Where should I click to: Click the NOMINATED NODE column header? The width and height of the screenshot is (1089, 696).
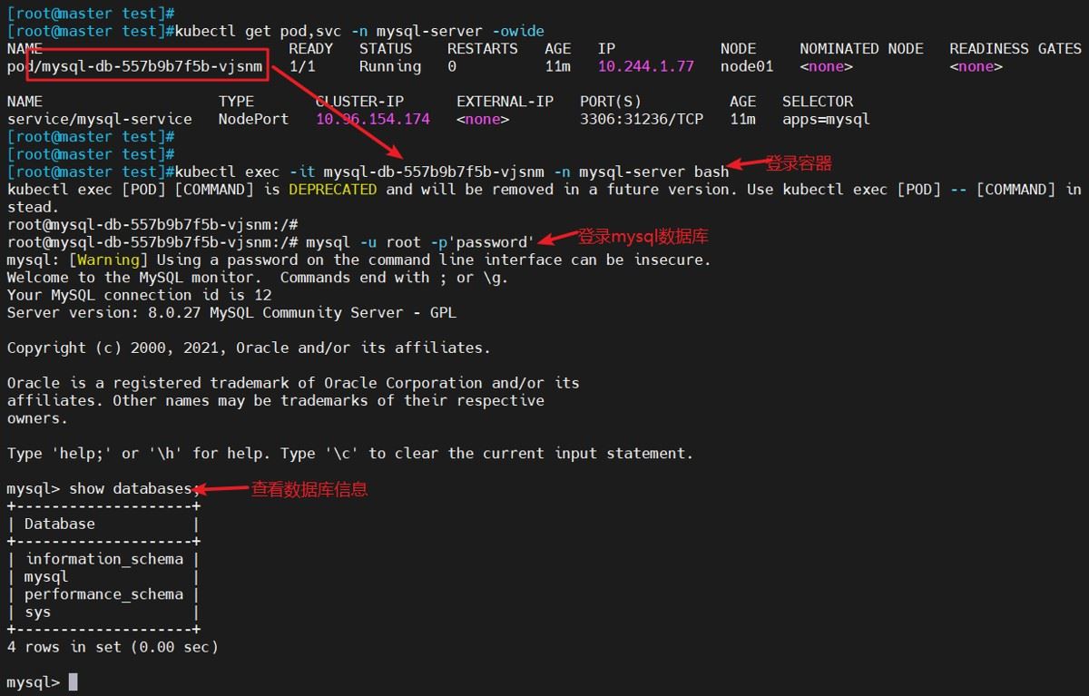click(x=861, y=49)
